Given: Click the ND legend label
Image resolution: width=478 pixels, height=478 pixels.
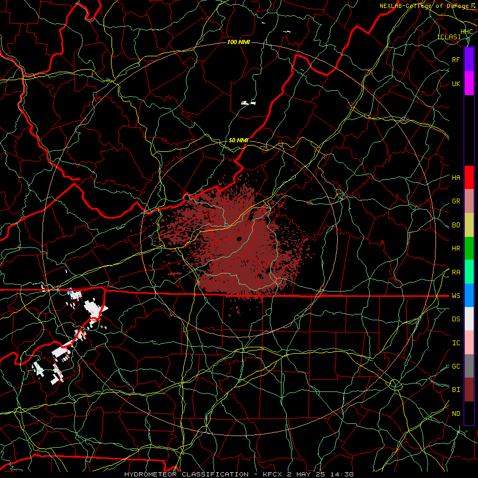Looking at the screenshot, I should coord(456,414).
